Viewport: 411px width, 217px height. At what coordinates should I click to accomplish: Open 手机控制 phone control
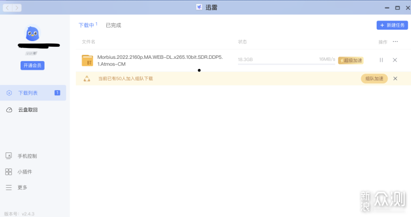coord(21,156)
